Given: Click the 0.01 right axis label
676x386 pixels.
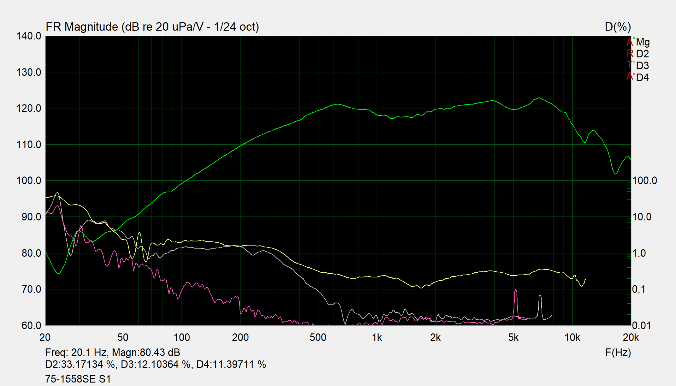Looking at the screenshot, I should pyautogui.click(x=642, y=326).
